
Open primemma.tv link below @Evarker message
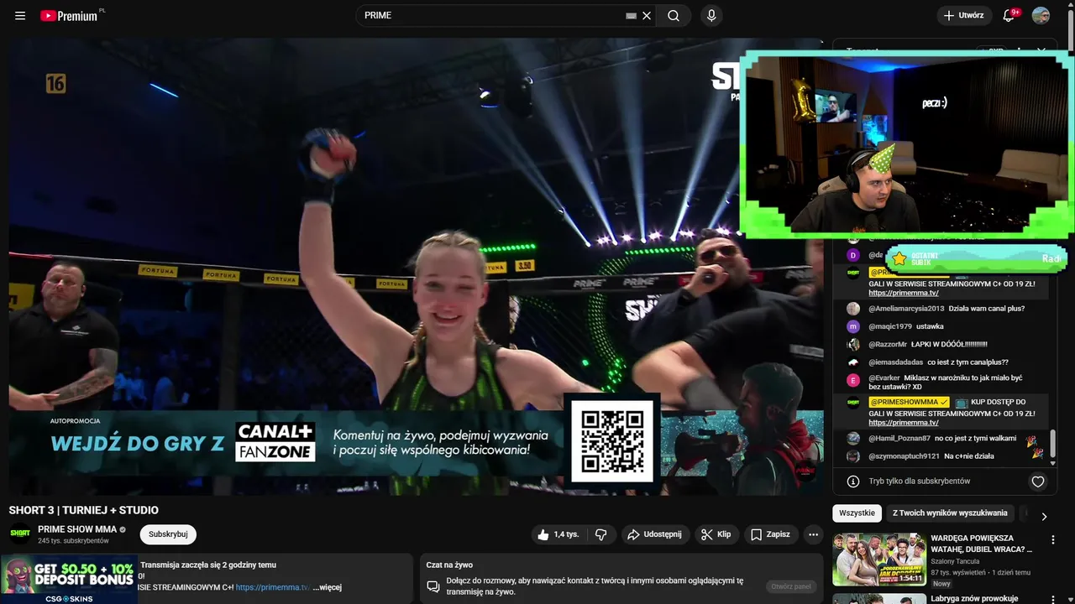tap(904, 423)
